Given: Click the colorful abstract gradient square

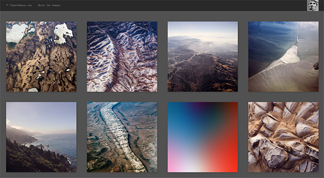Looking at the screenshot, I should click(x=203, y=137).
